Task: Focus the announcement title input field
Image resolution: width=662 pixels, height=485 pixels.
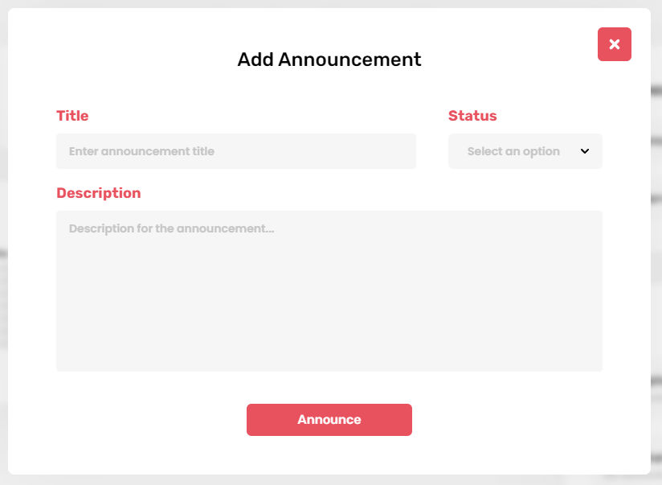Action: pyautogui.click(x=236, y=151)
